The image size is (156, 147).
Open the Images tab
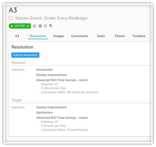pyautogui.click(x=59, y=36)
